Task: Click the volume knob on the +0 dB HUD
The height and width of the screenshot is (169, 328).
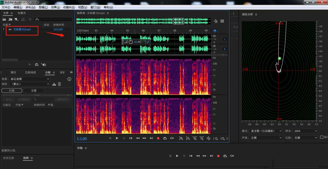Action: [131, 42]
